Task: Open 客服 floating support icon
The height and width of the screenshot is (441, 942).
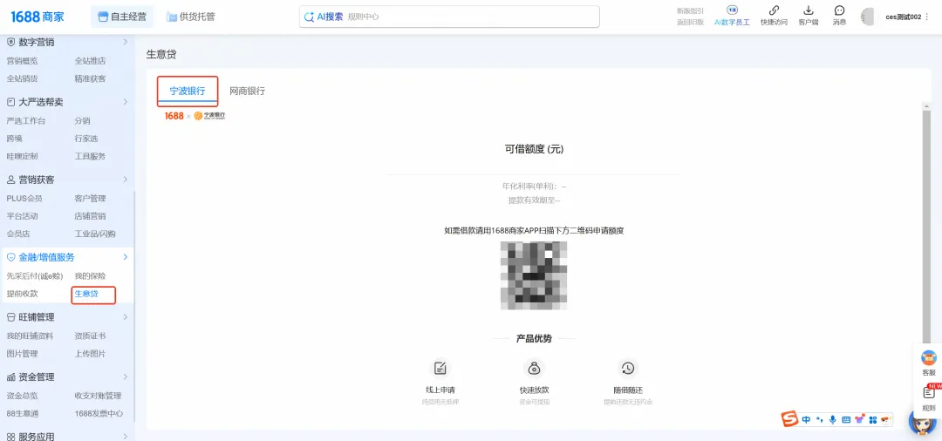Action: (929, 358)
